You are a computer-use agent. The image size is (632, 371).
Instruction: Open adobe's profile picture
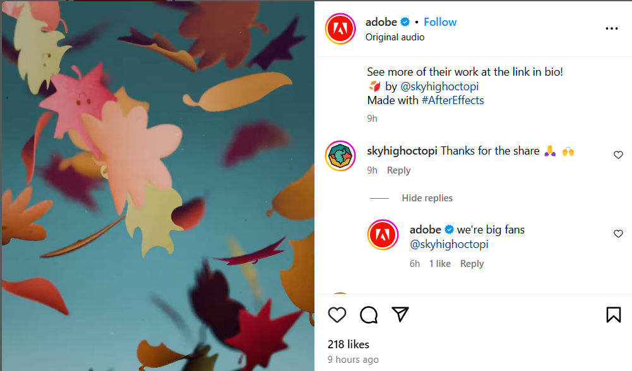pyautogui.click(x=340, y=29)
